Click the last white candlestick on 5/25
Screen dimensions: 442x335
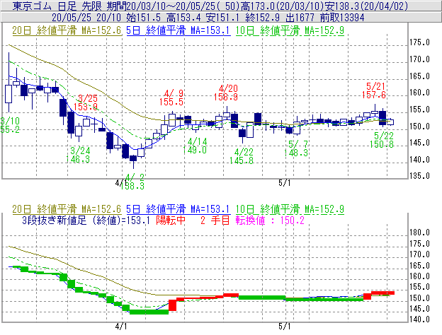(390, 122)
